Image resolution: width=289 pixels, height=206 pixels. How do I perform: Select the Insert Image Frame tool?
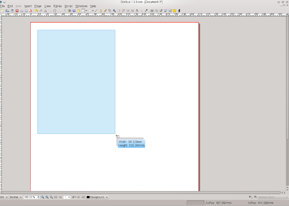[69, 11]
